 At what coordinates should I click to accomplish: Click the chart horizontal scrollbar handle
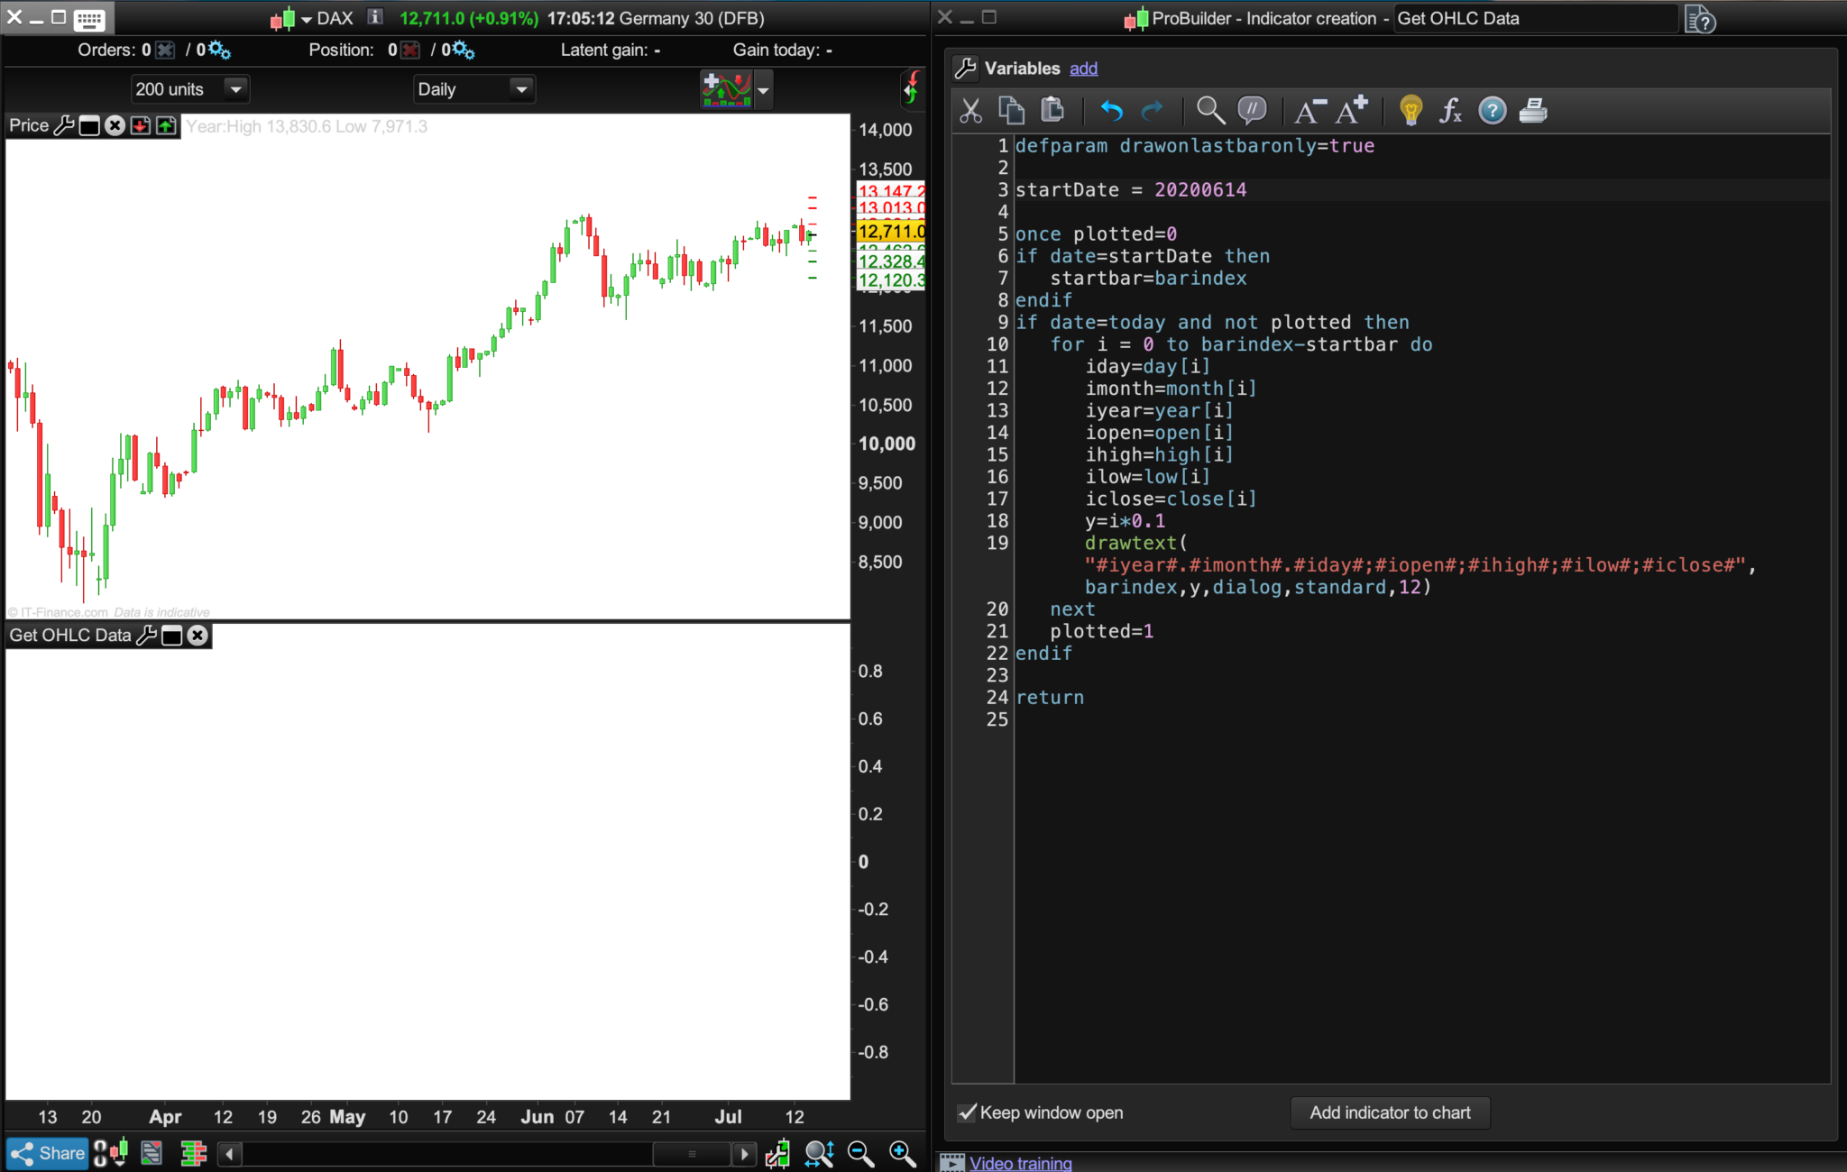tap(692, 1154)
